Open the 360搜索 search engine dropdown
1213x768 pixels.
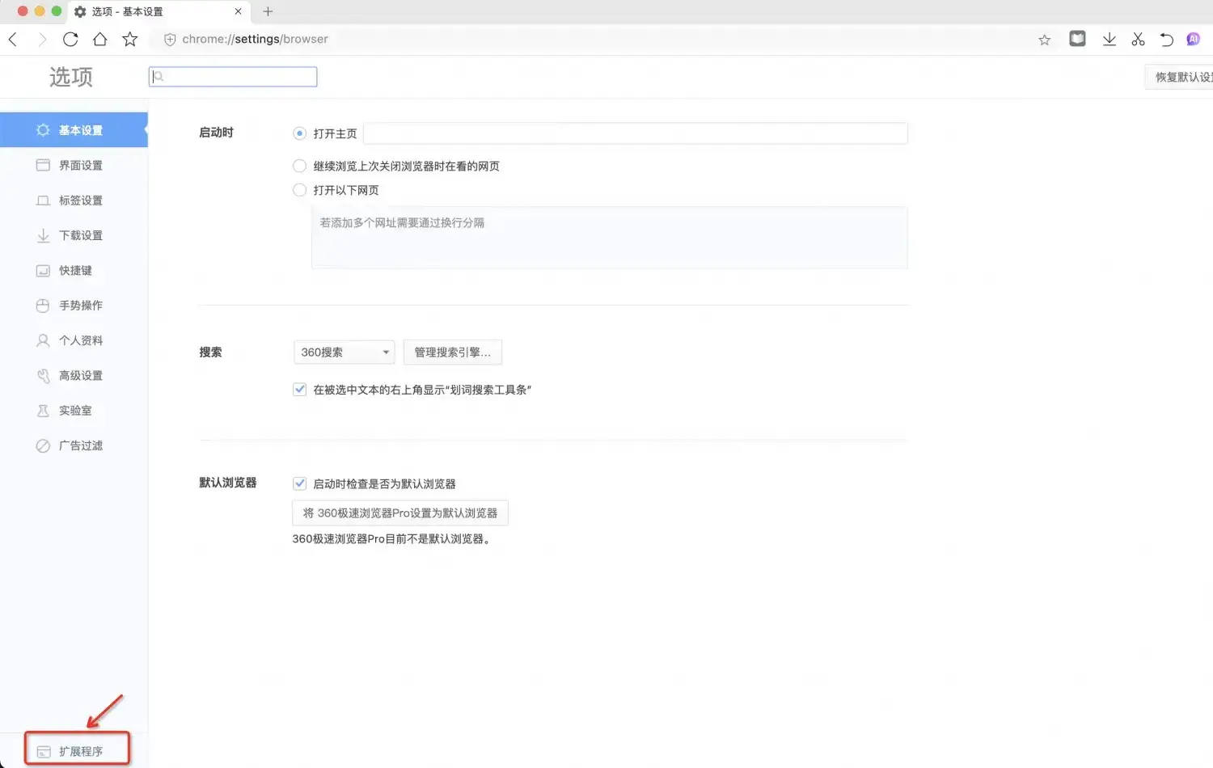pyautogui.click(x=343, y=352)
